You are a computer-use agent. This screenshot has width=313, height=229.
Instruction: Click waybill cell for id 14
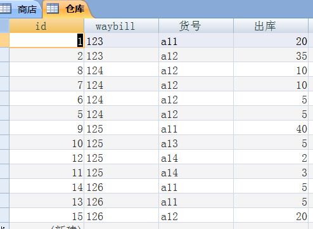coord(121,186)
